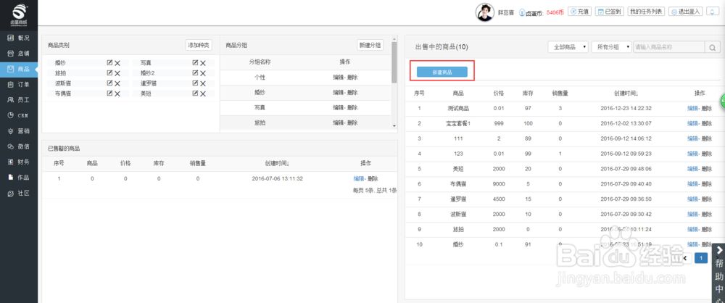The width and height of the screenshot is (725, 303).
Task: Edit the 宝宝套餐1 product row
Action: tap(692, 123)
